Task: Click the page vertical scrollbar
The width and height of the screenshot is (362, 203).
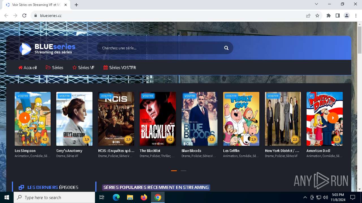Action: 359,39
